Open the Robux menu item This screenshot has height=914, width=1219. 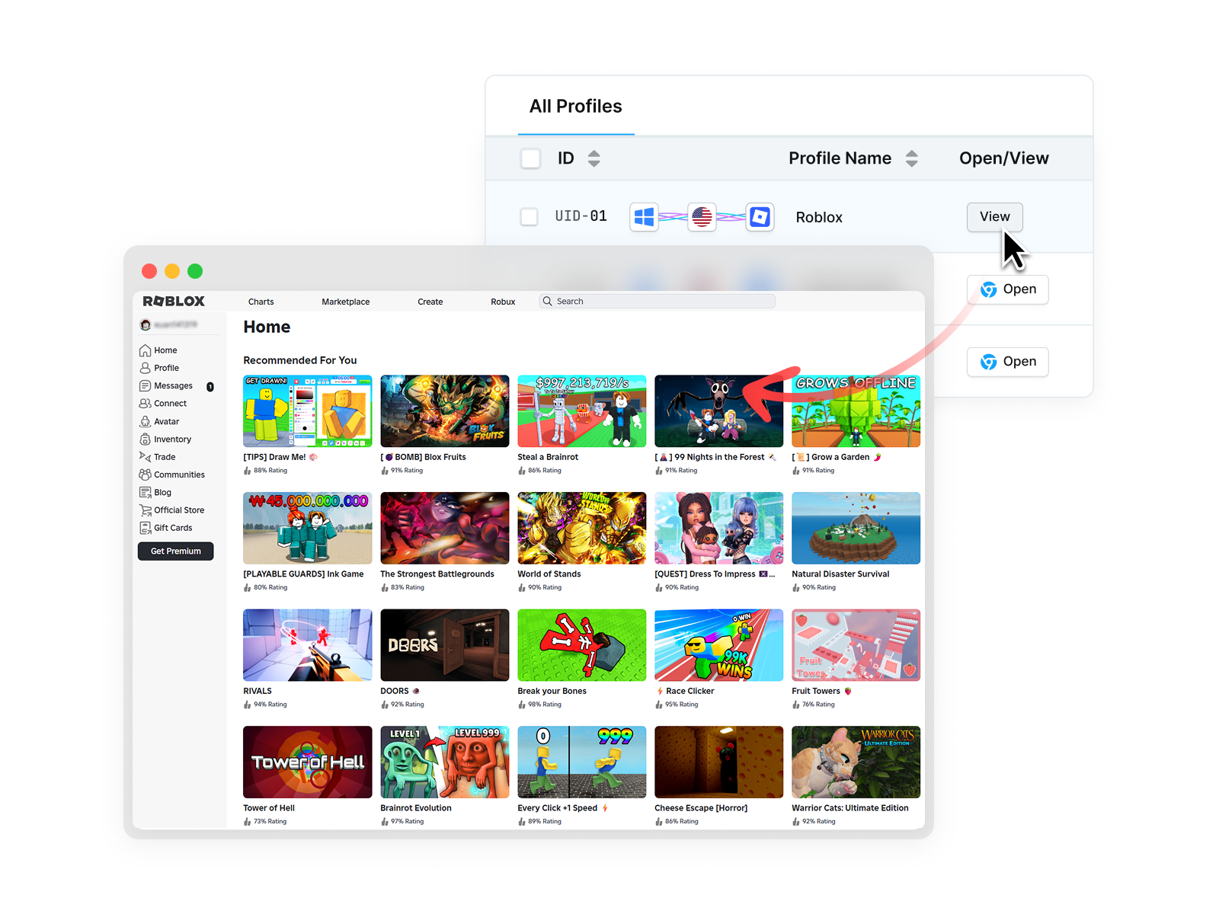503,302
